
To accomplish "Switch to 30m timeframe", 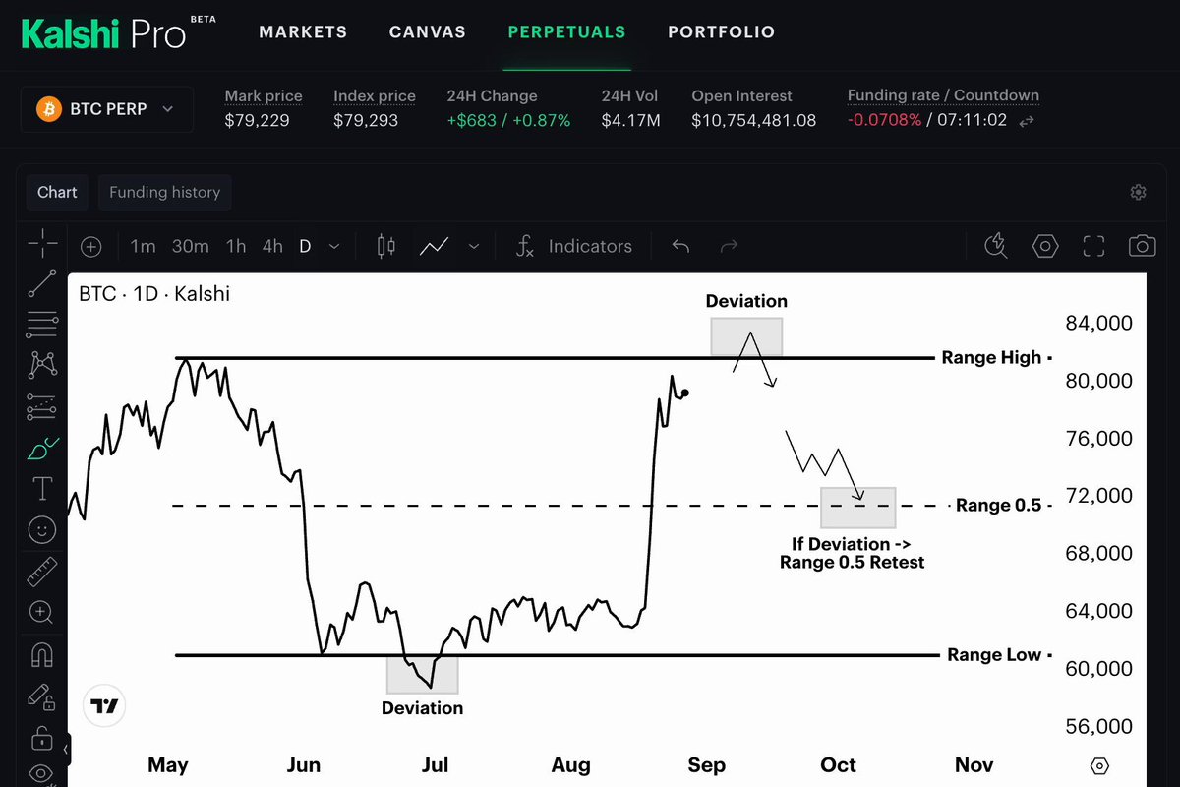I will click(x=191, y=246).
